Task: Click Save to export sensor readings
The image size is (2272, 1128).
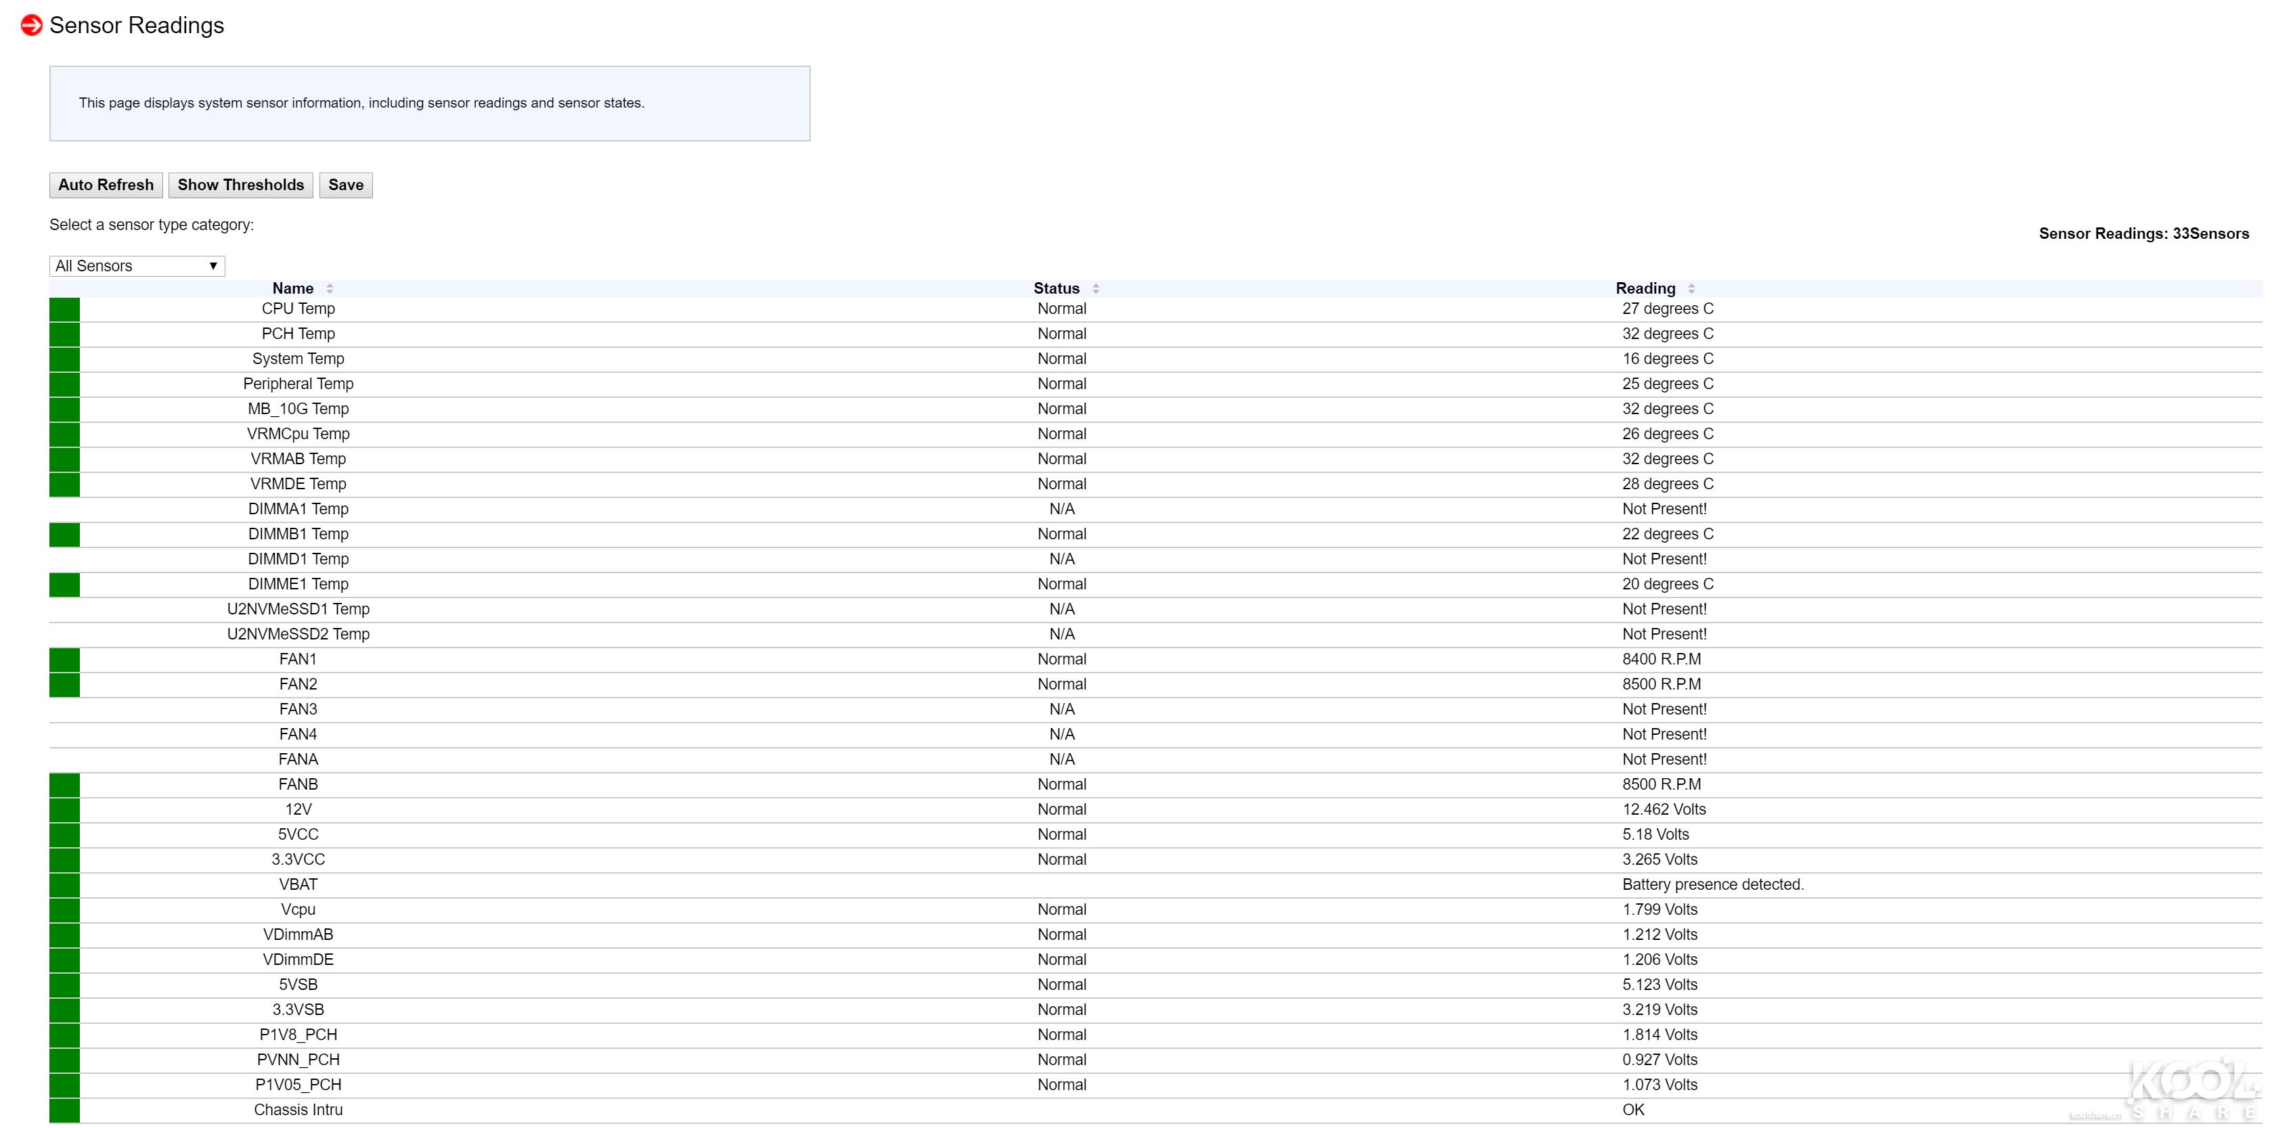Action: pos(346,185)
